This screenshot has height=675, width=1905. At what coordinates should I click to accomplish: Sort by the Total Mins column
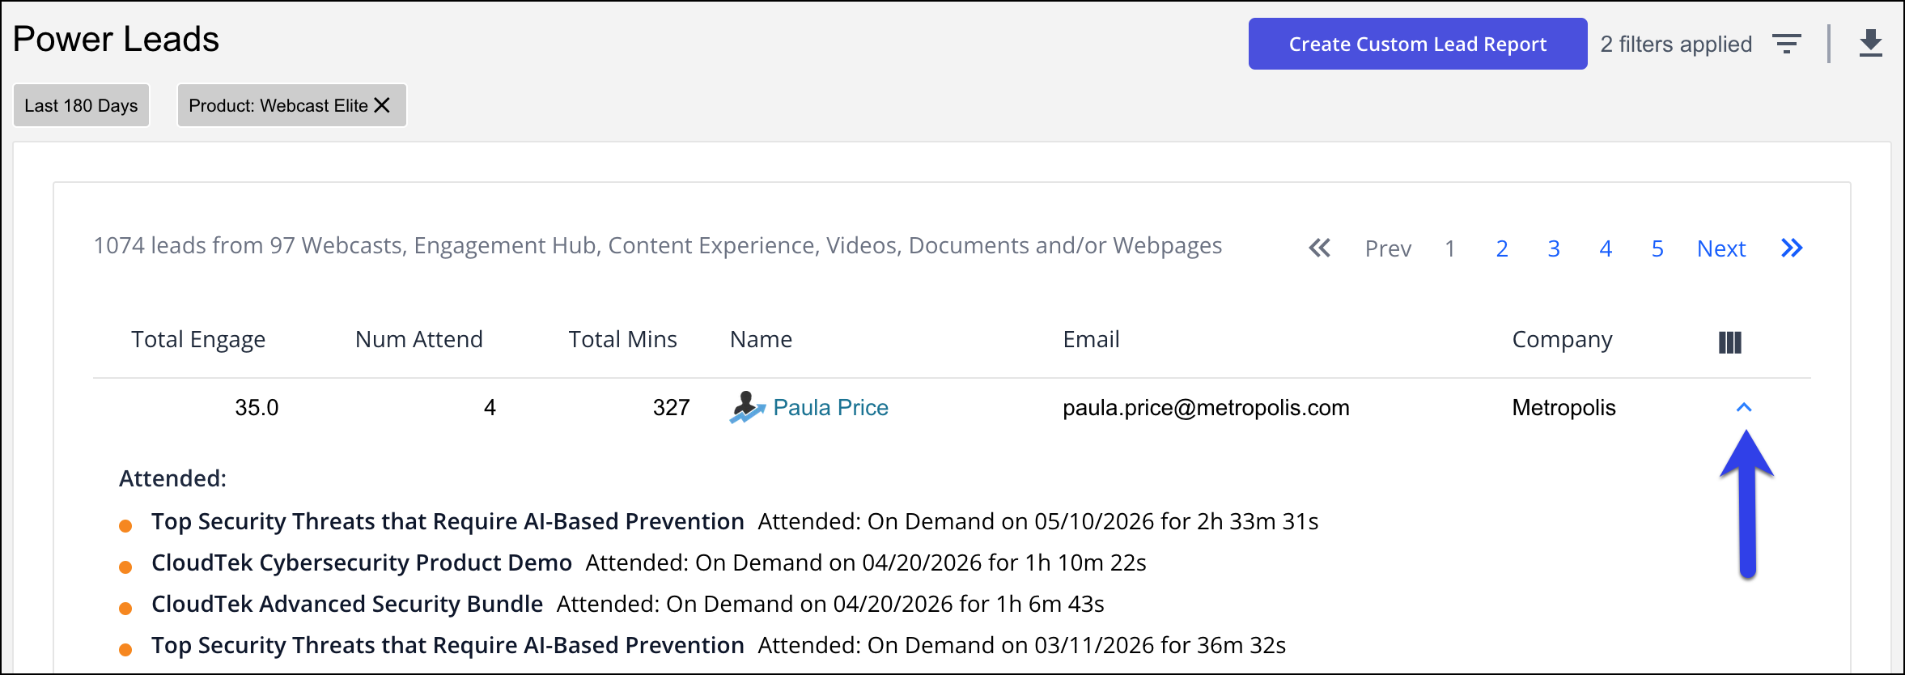622,339
